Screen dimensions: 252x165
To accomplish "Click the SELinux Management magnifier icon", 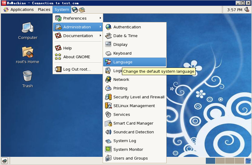I will 108,106.
